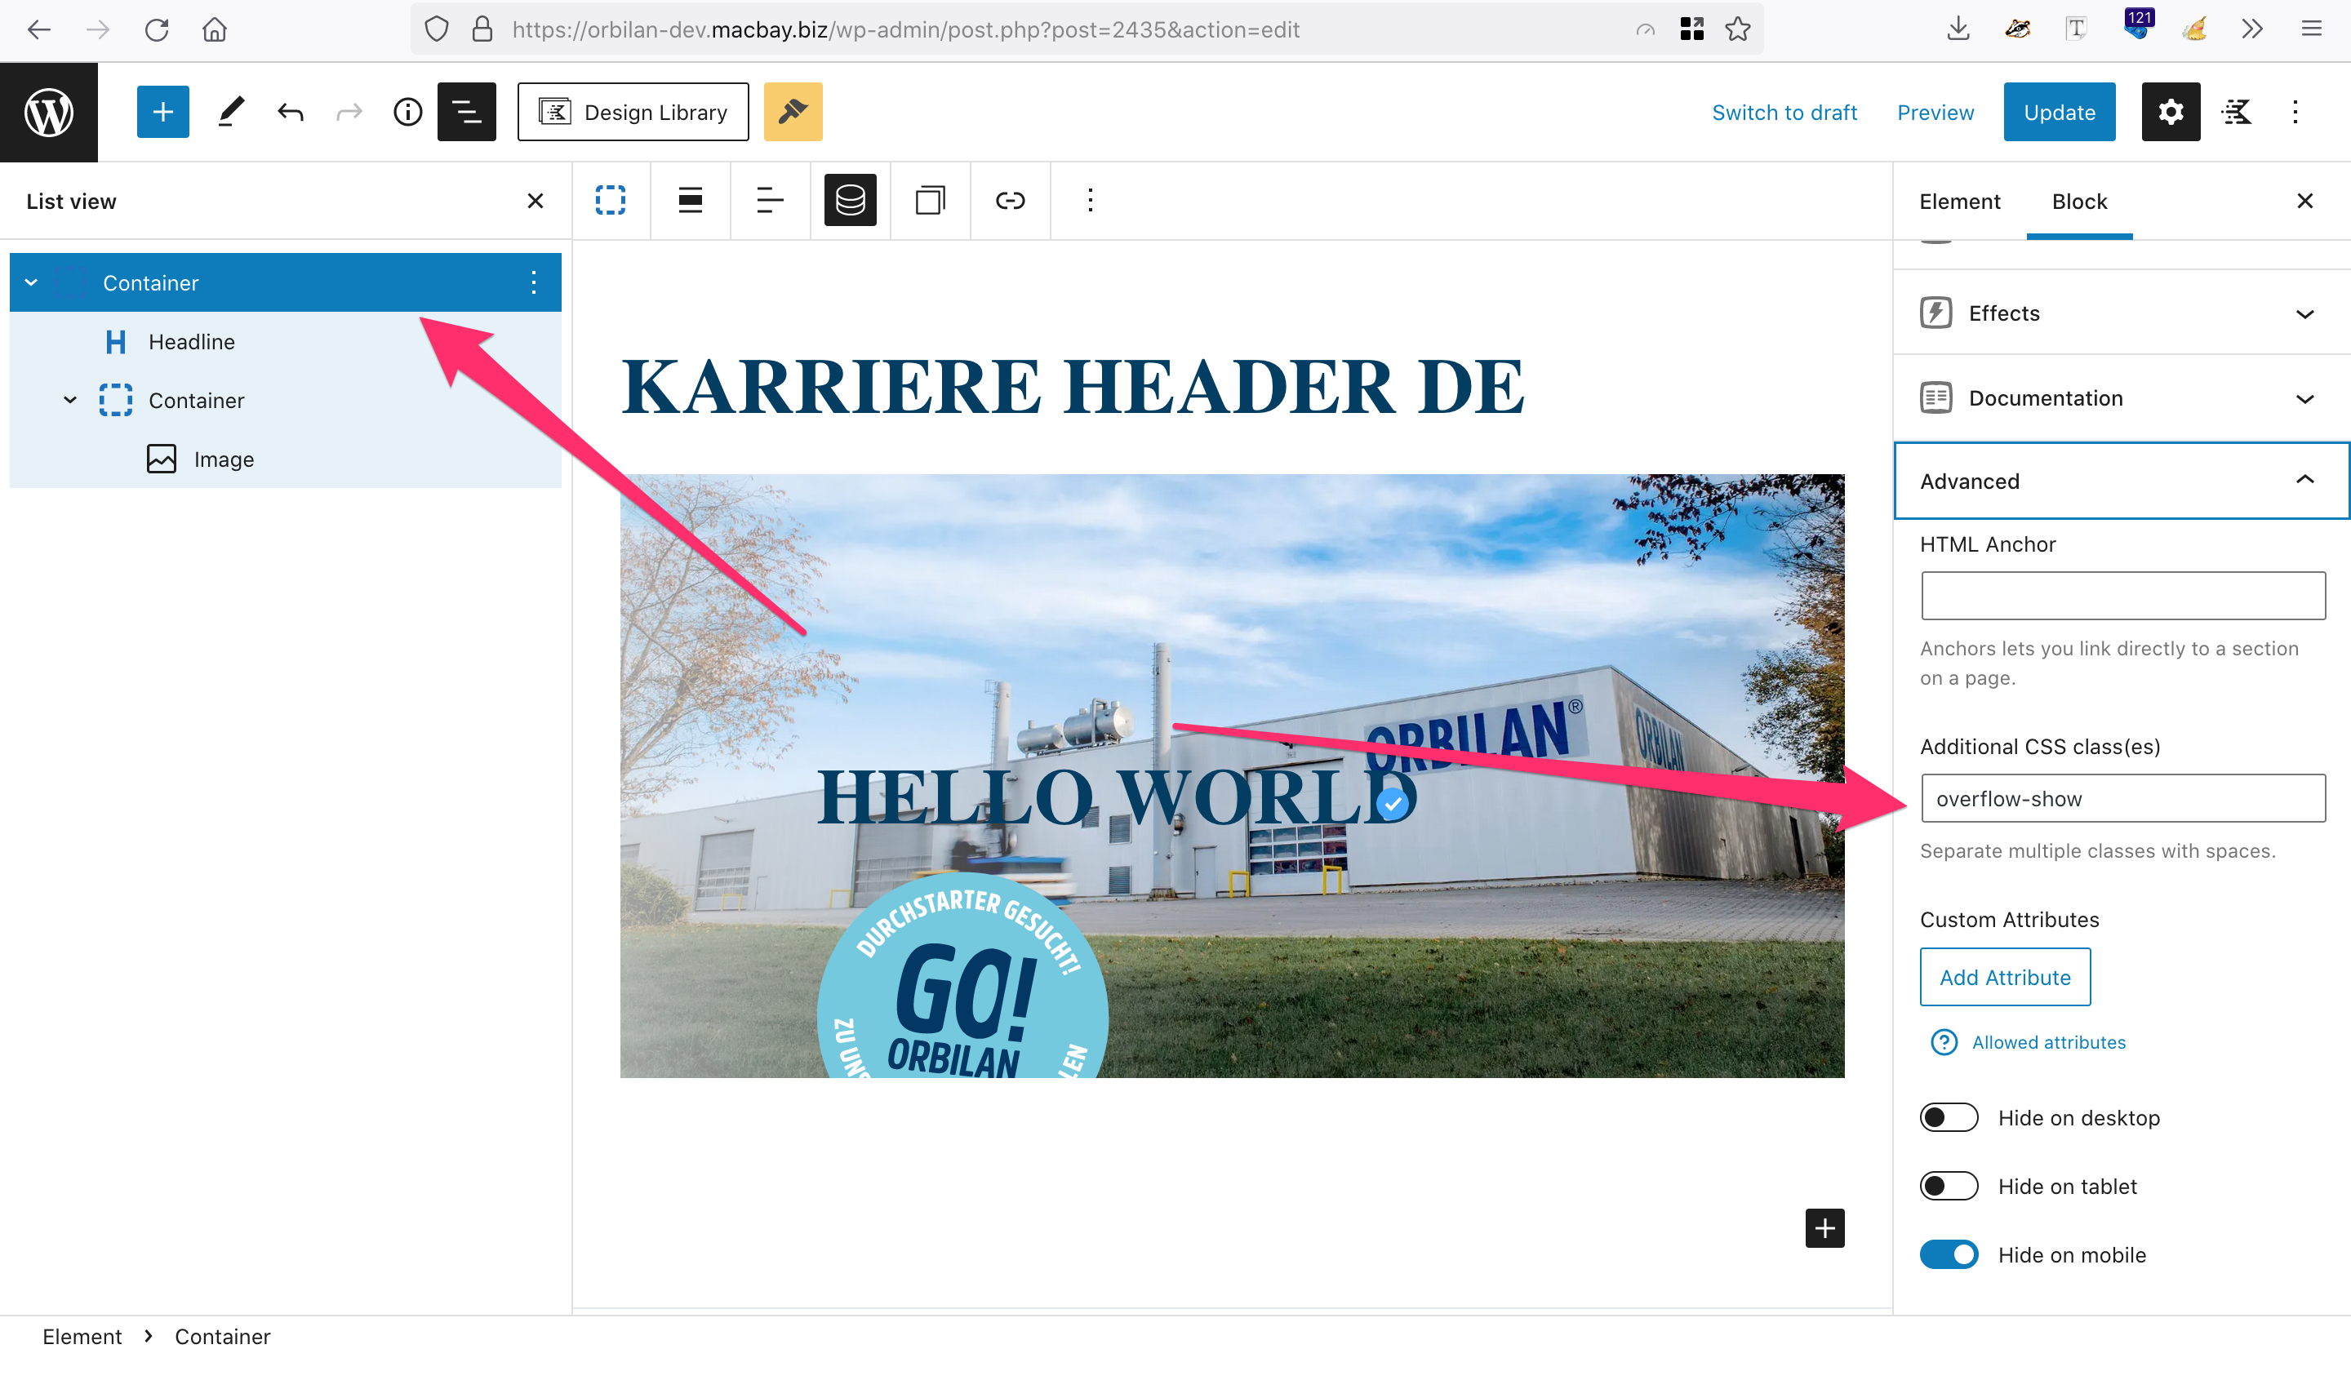Go back in browser history
Viewport: 2351px width, 1389px height.
pyautogui.click(x=38, y=30)
